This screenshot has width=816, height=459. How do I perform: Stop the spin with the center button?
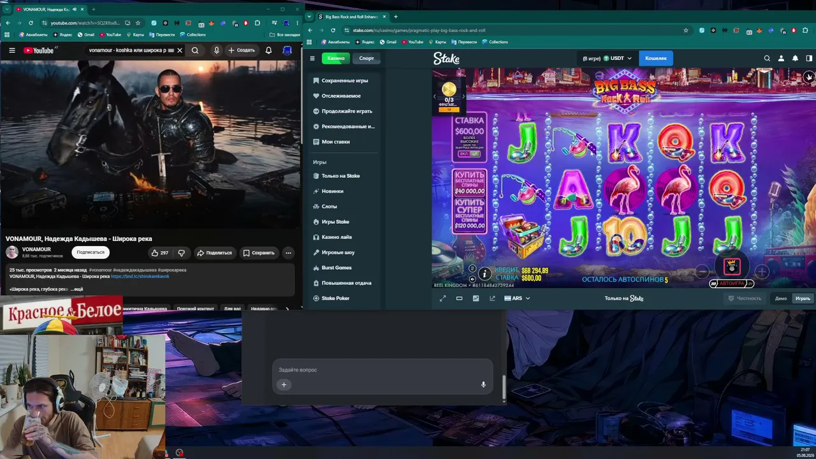pyautogui.click(x=731, y=266)
